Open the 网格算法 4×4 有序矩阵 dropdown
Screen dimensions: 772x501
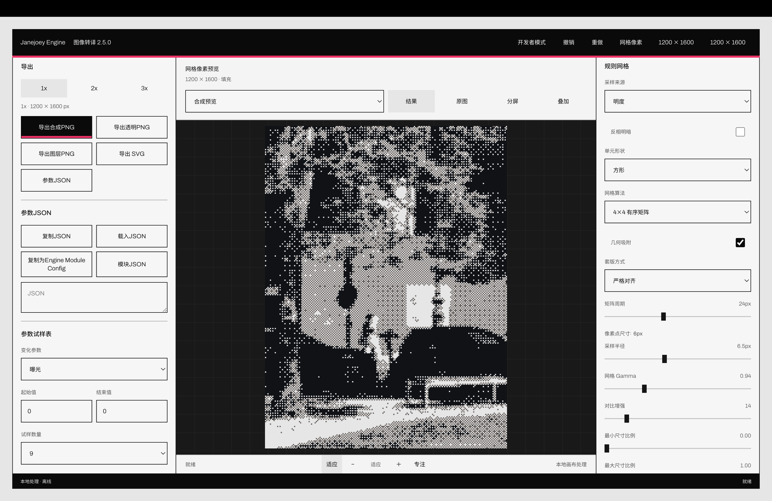click(678, 212)
